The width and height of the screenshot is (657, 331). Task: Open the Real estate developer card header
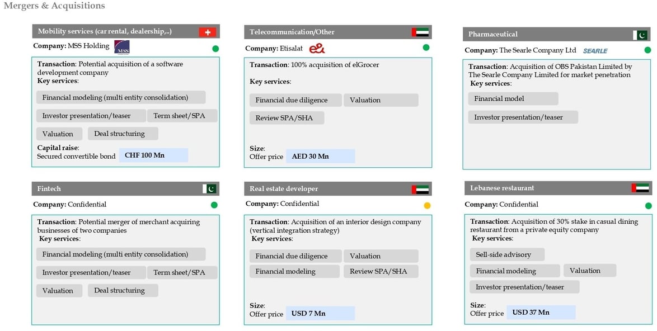click(337, 189)
